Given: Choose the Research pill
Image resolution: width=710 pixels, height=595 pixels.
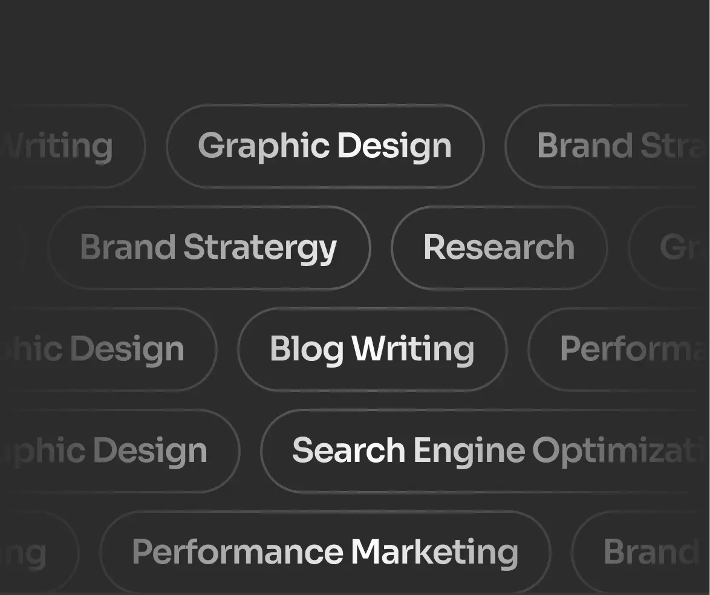Looking at the screenshot, I should pyautogui.click(x=499, y=248).
